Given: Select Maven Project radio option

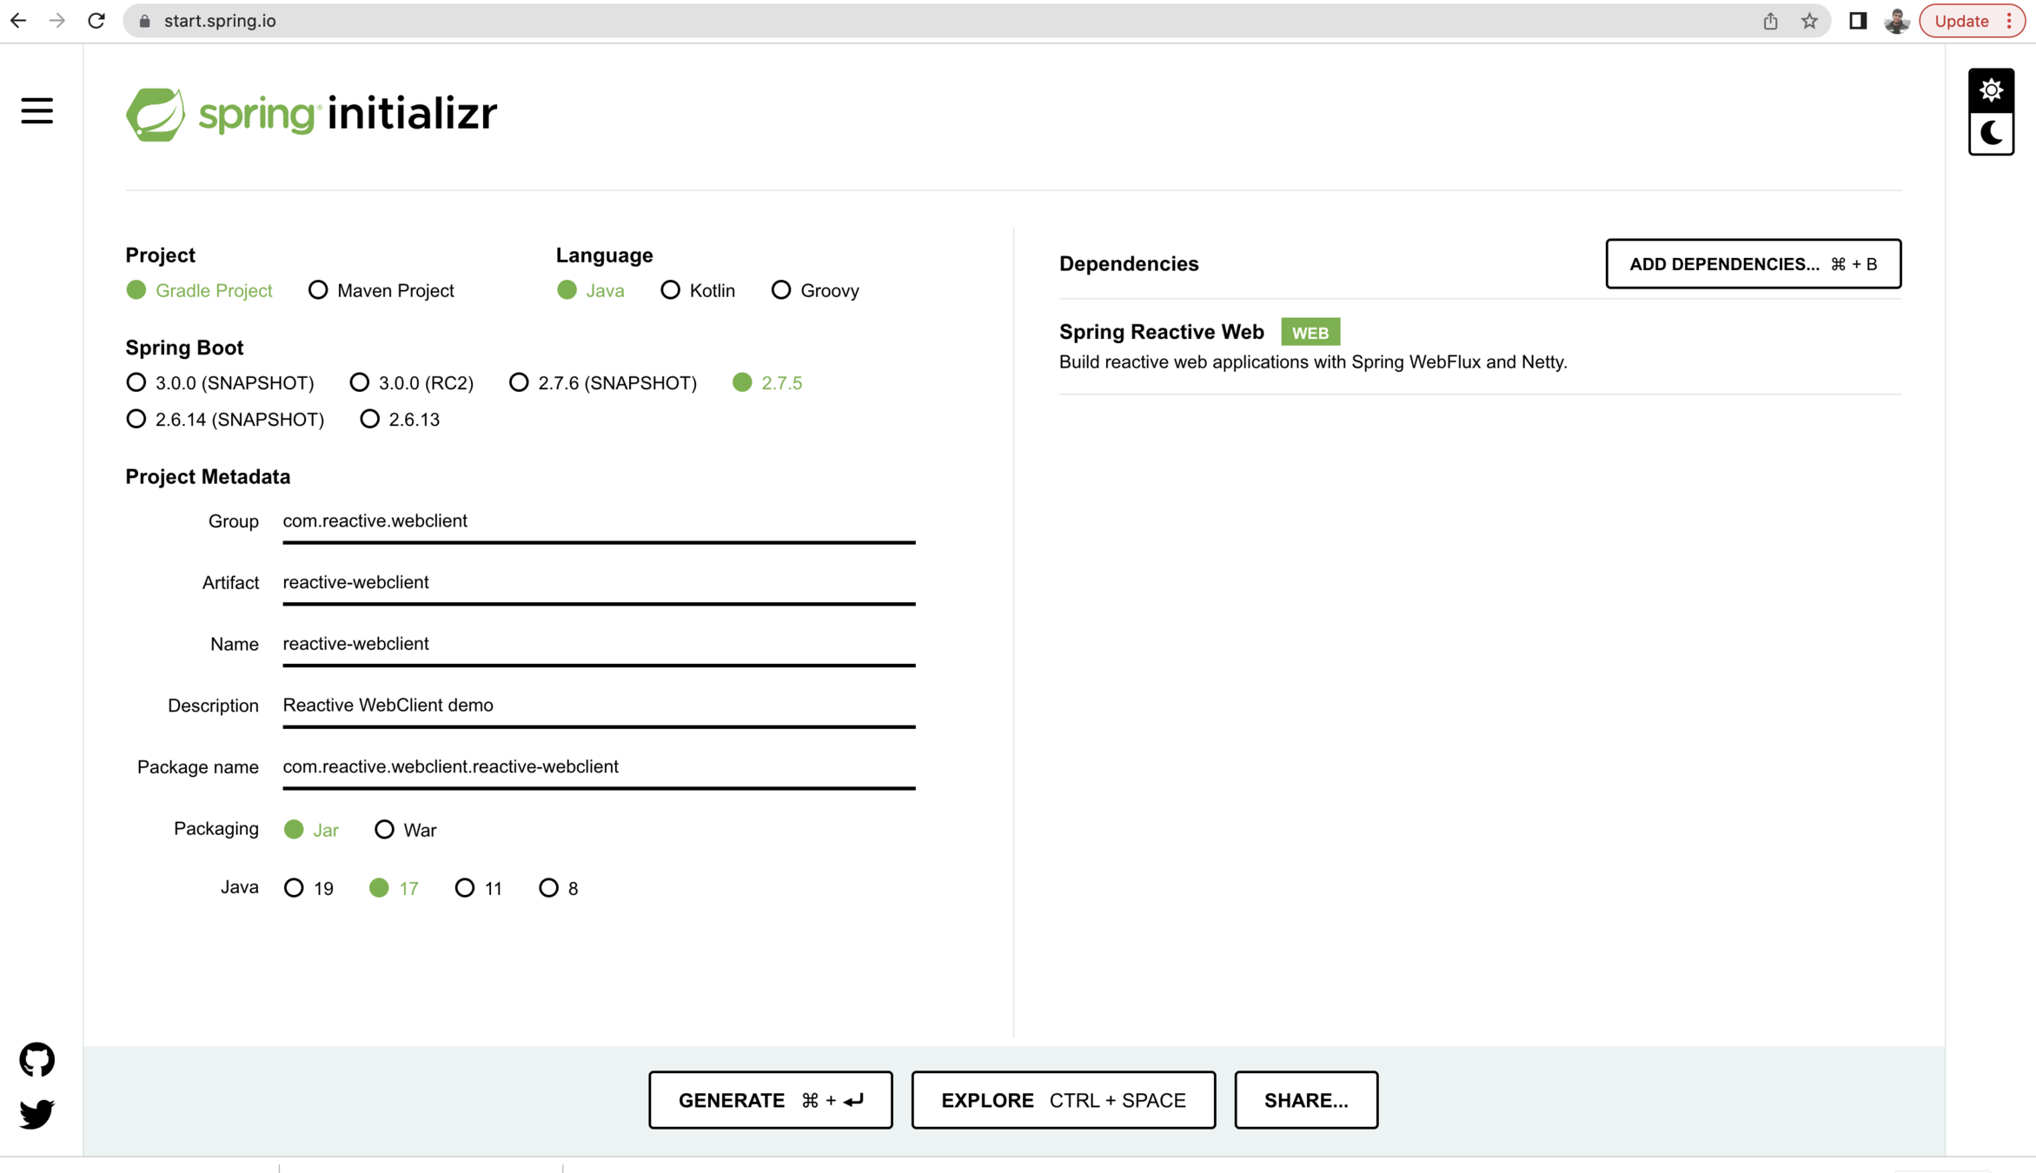Looking at the screenshot, I should (x=318, y=290).
